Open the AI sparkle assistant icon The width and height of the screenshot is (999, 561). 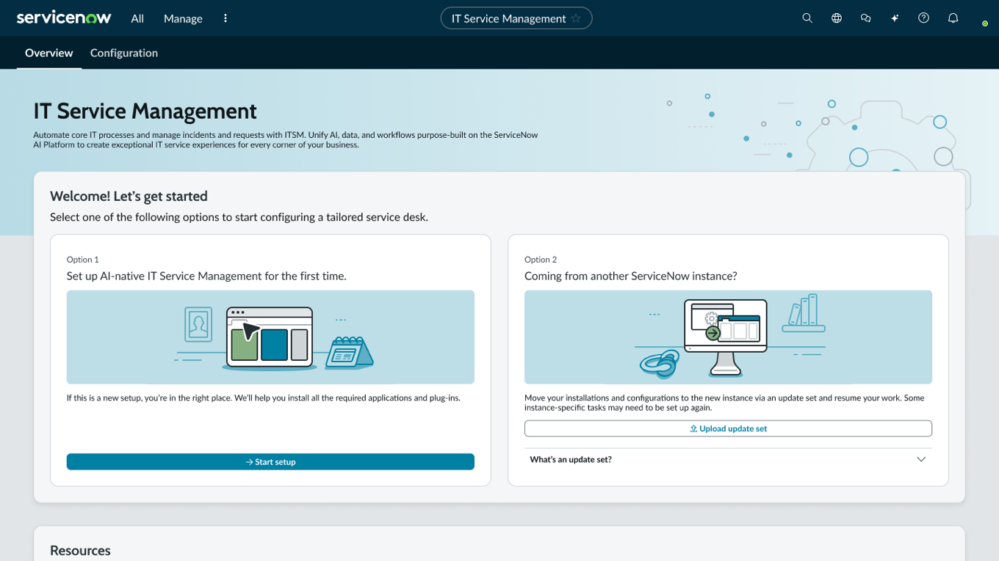(x=895, y=18)
